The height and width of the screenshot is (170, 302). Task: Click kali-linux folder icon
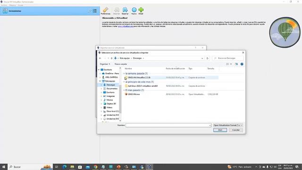point(126,86)
